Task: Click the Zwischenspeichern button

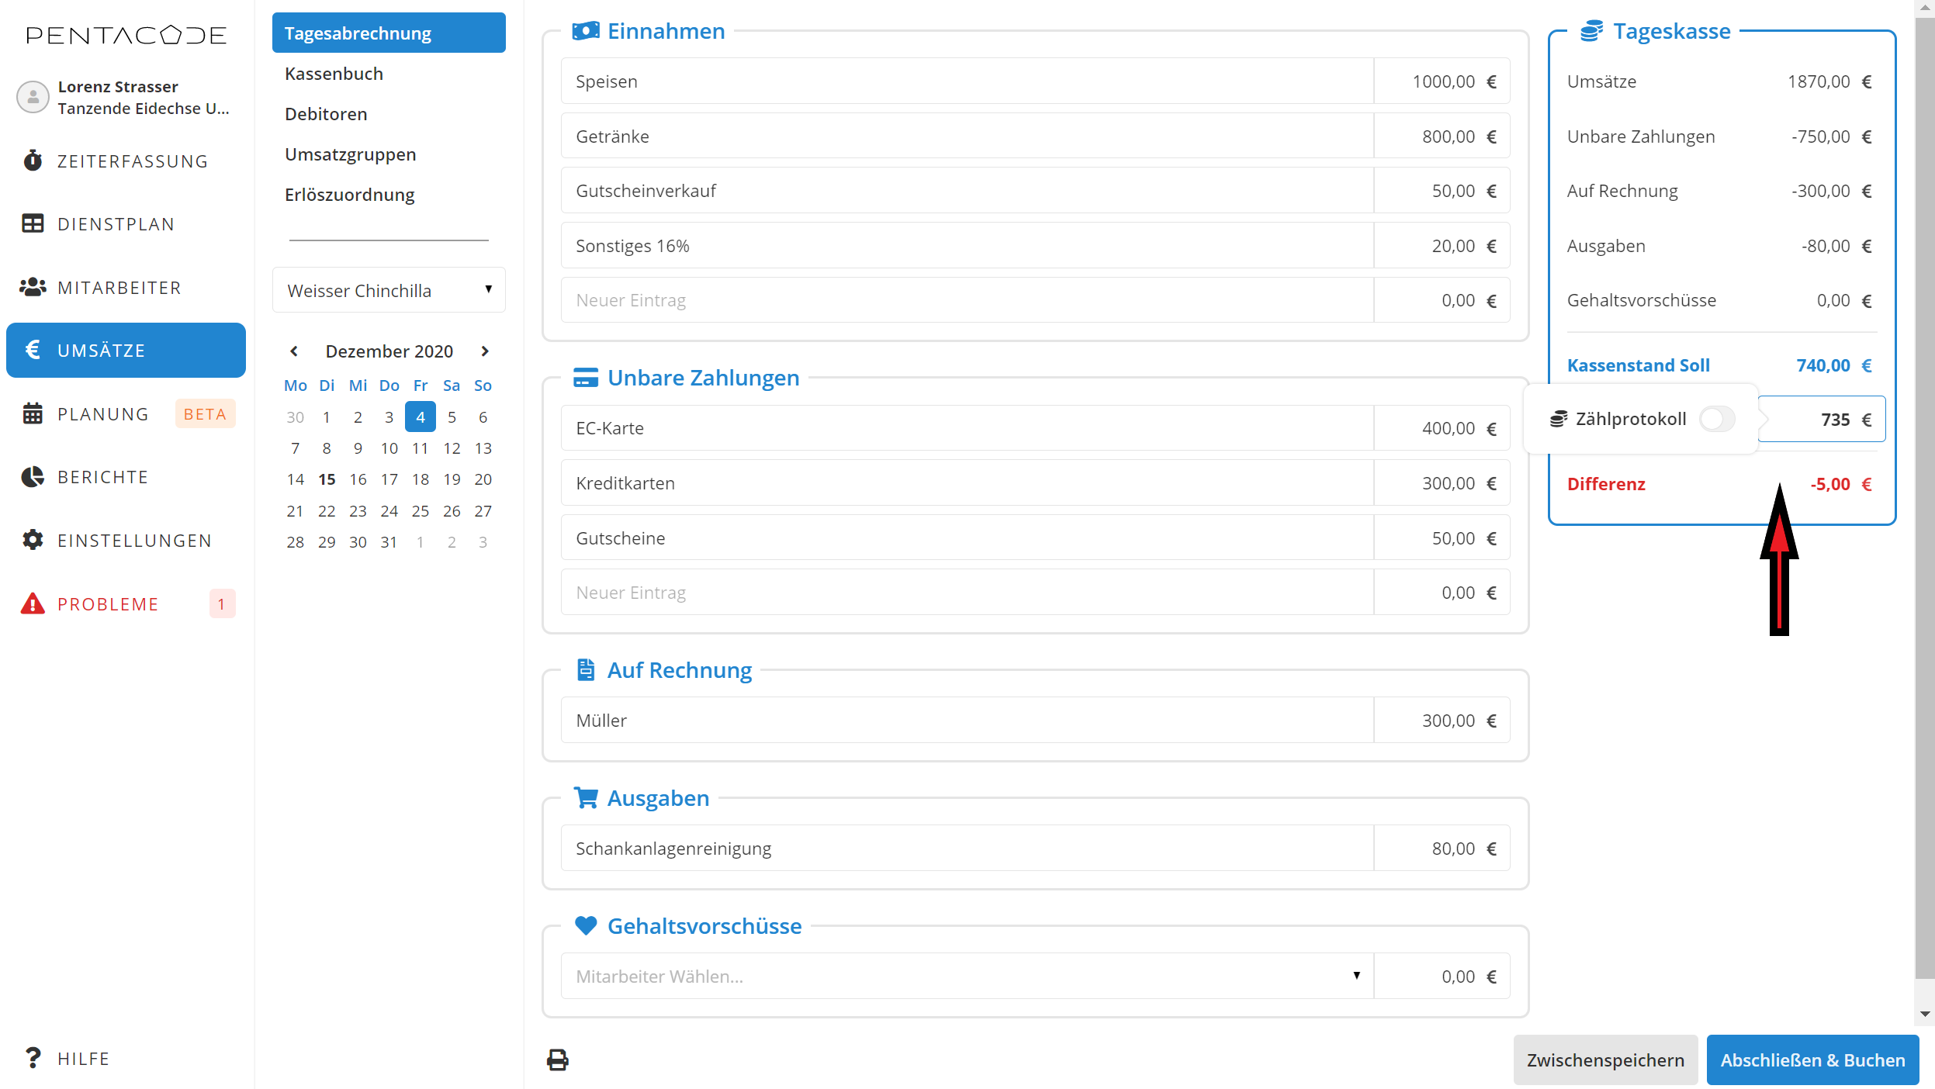Action: point(1604,1060)
